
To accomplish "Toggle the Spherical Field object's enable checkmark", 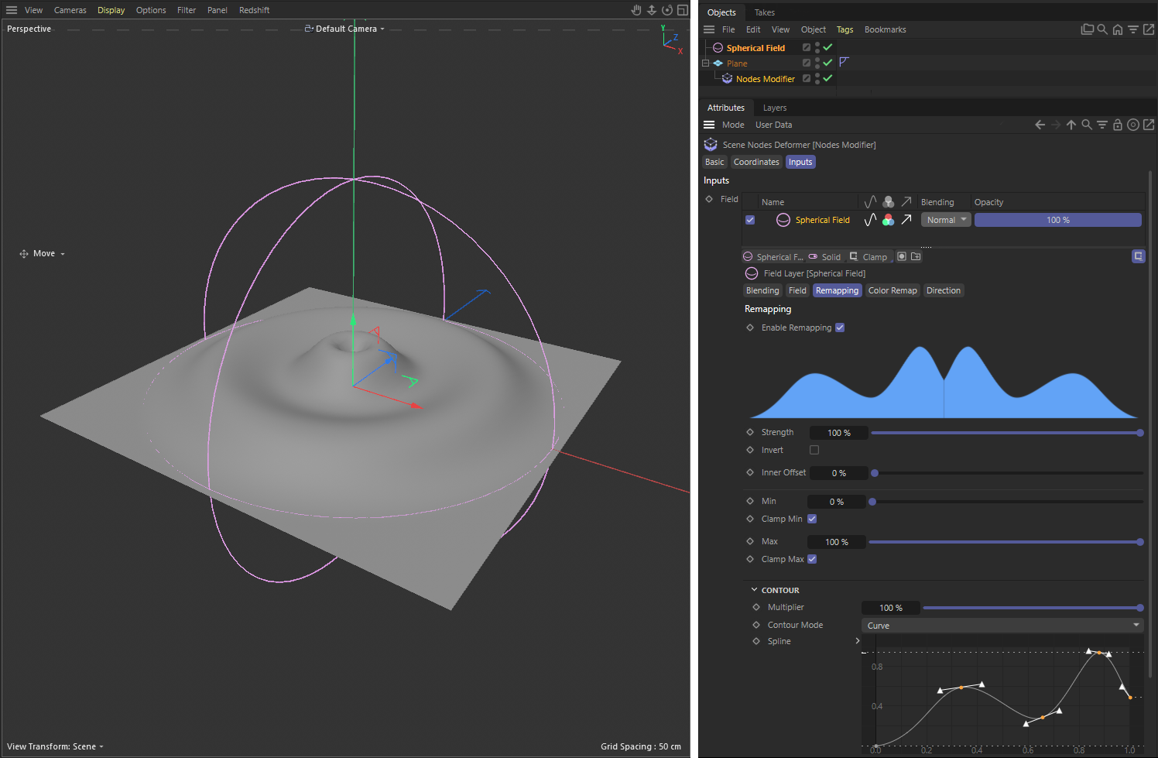I will point(827,47).
